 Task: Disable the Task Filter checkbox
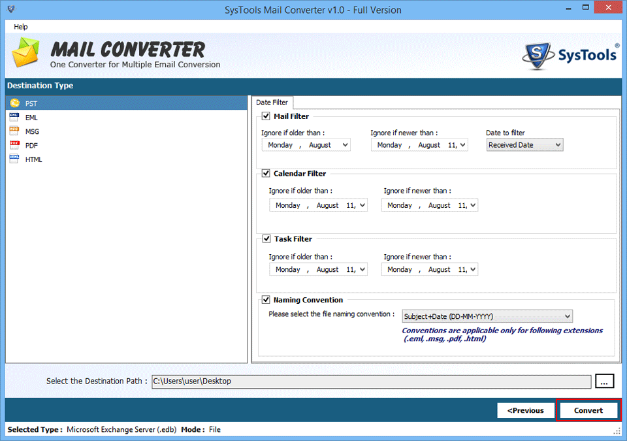[x=266, y=239]
